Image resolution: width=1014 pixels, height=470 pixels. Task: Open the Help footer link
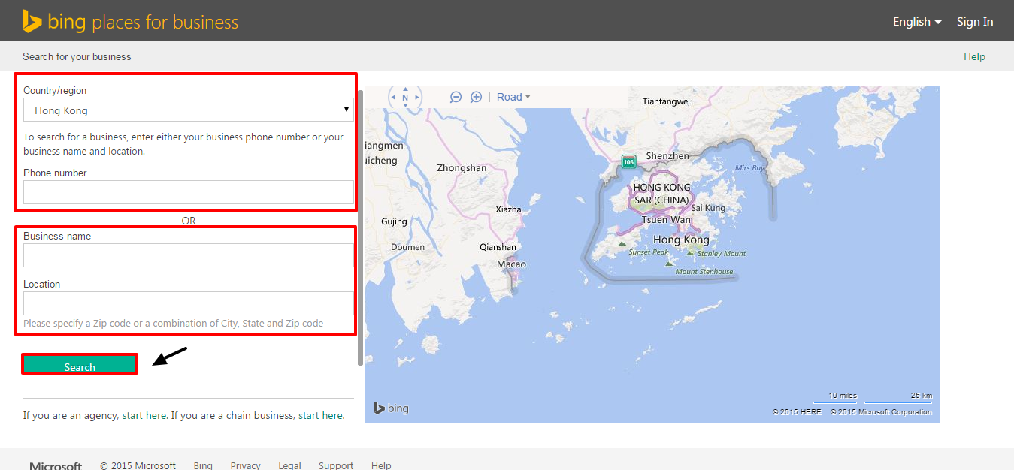[381, 465]
